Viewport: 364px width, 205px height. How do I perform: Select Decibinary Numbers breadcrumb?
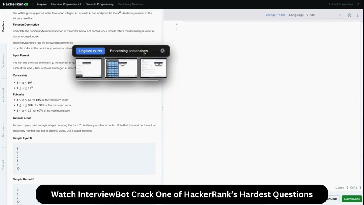coord(131,4)
